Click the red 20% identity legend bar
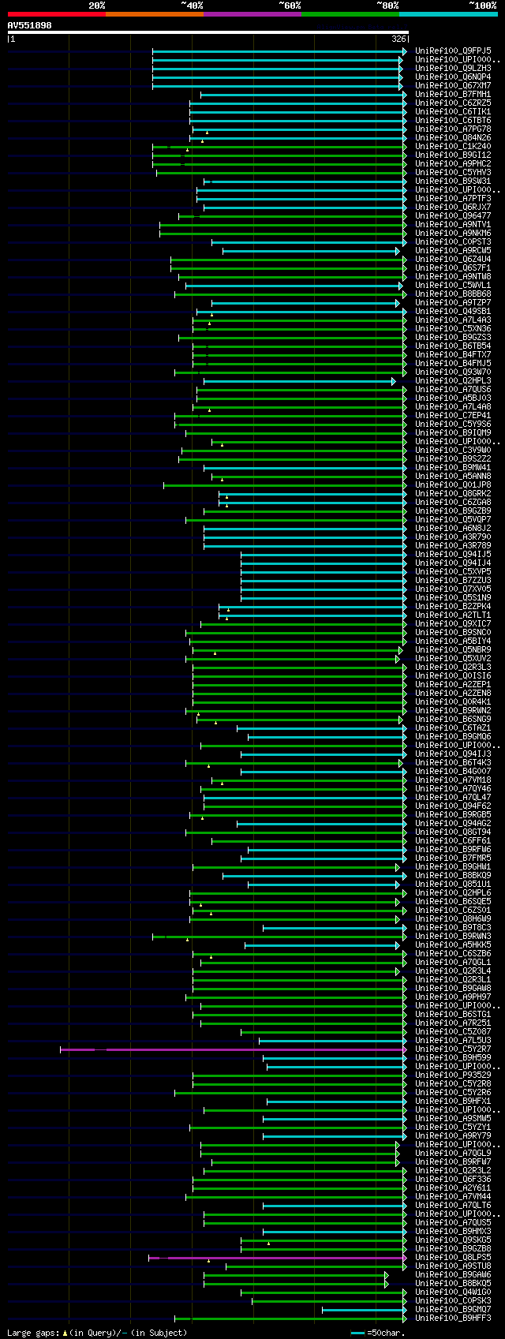This screenshot has height=1339, width=505. pos(57,13)
